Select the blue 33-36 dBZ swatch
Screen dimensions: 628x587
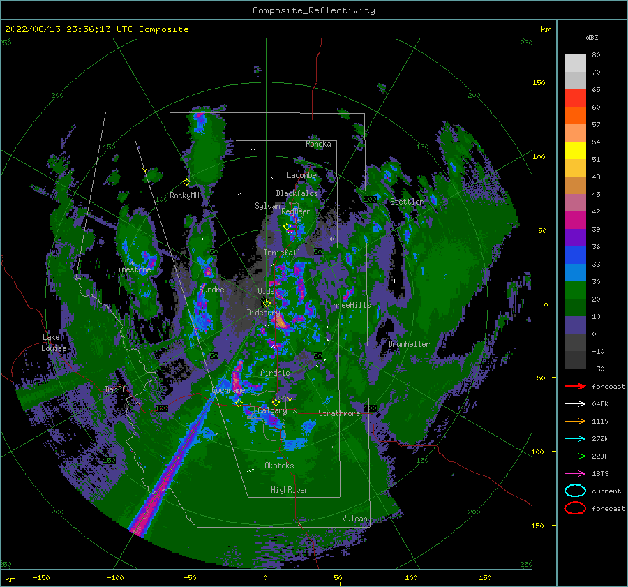click(x=575, y=255)
